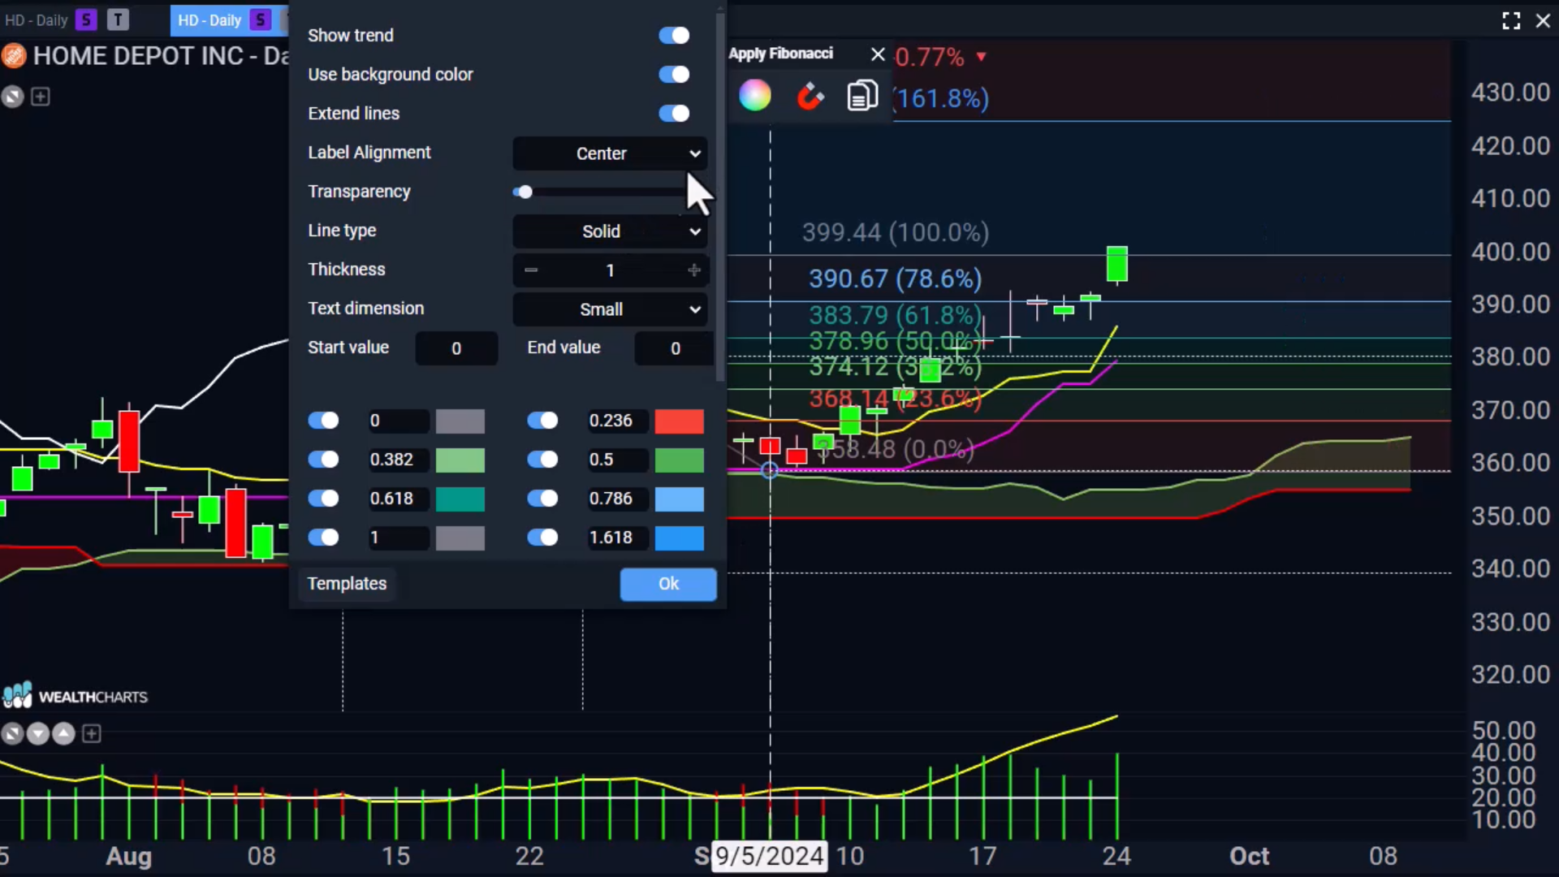The width and height of the screenshot is (1559, 877).
Task: Click the teal swatch for level 0.618
Action: 460,499
